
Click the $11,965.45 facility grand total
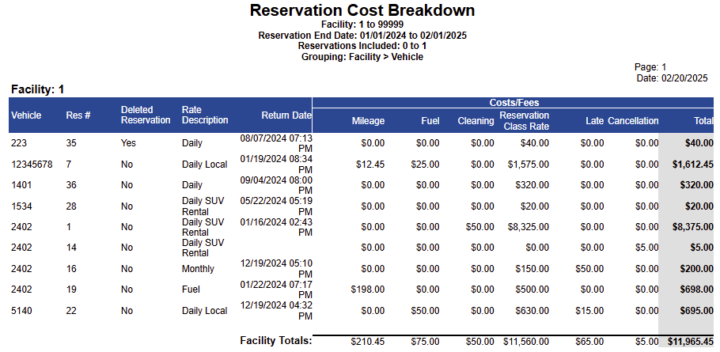(x=690, y=342)
